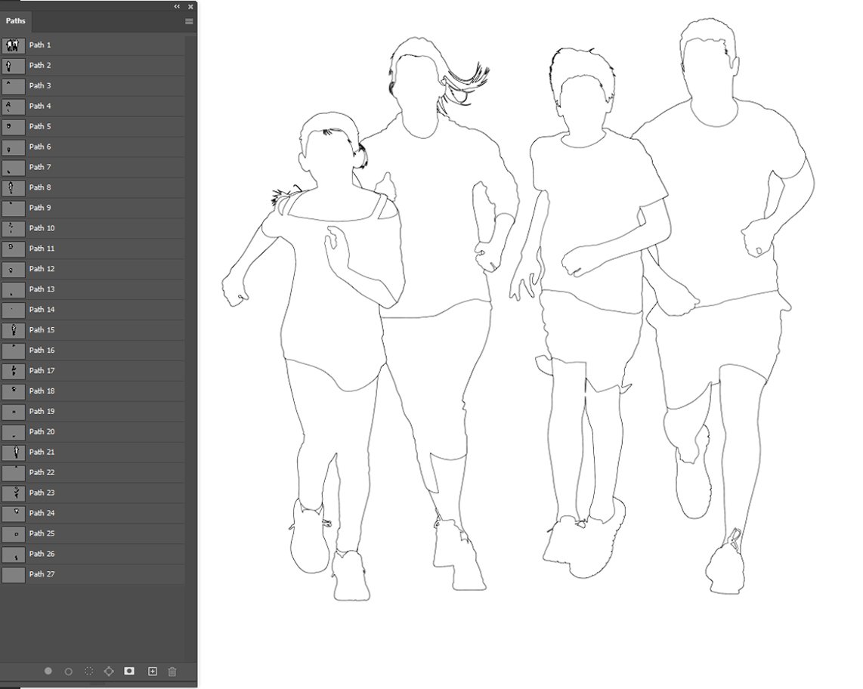Switch to the Paths tab
This screenshot has width=863, height=689.
[16, 21]
